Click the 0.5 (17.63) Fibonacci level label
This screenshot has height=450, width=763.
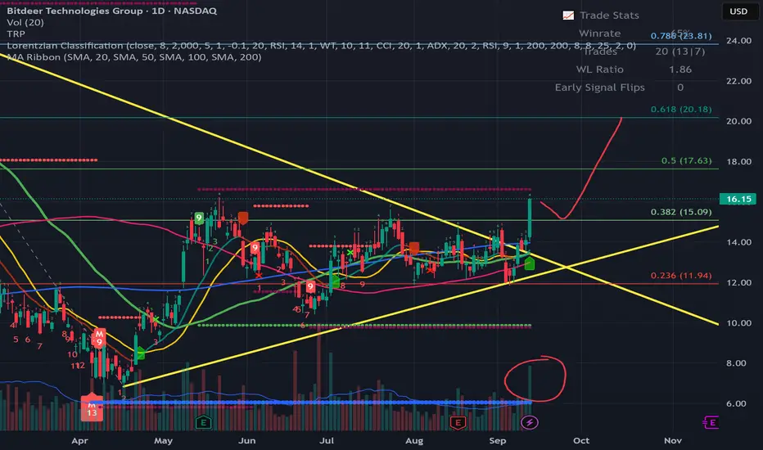click(x=686, y=161)
